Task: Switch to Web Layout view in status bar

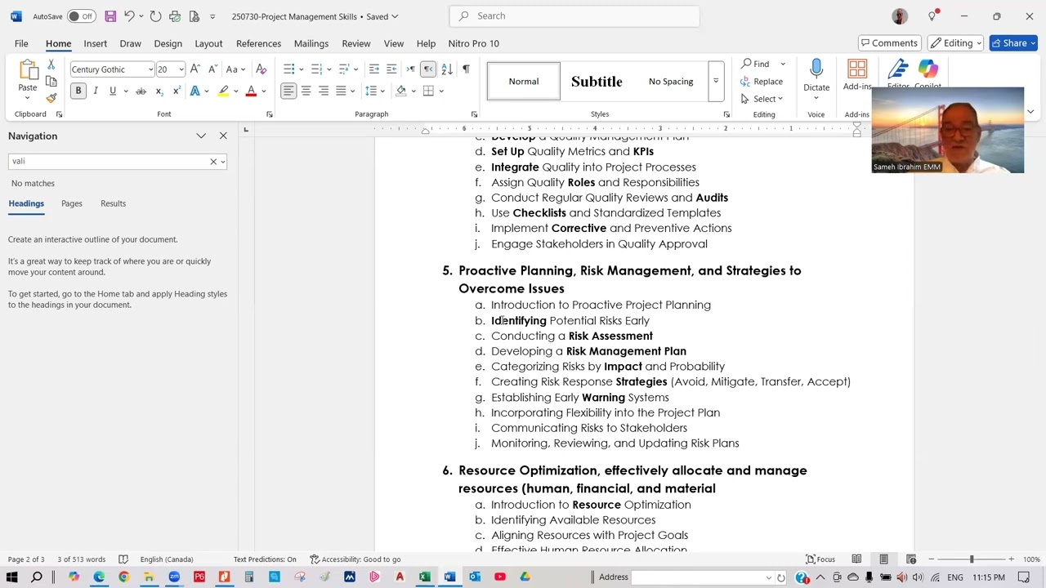Action: 910,559
